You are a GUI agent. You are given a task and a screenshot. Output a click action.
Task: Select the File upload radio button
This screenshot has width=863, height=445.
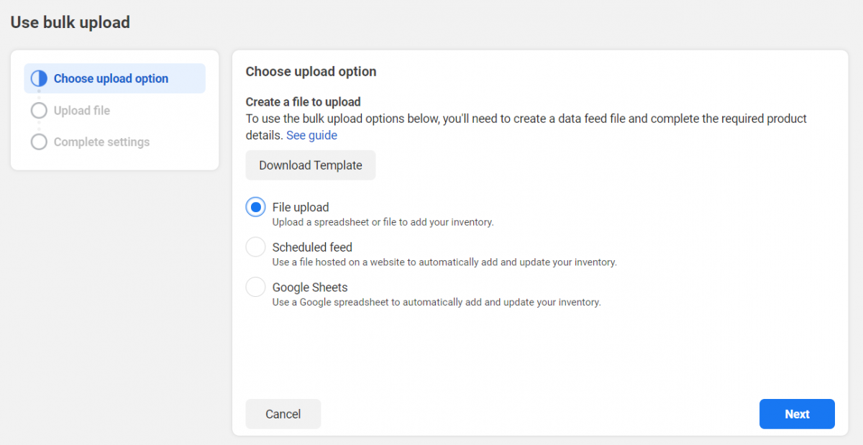[x=255, y=207]
